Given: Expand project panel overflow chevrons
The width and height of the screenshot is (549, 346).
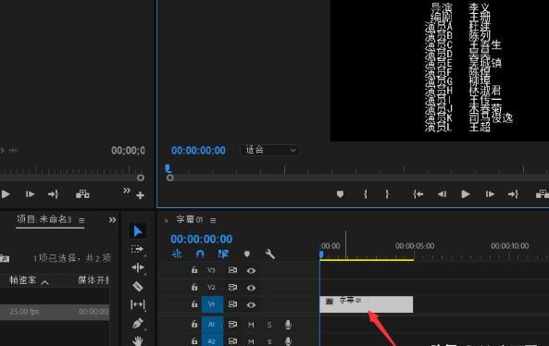Looking at the screenshot, I should 112,219.
